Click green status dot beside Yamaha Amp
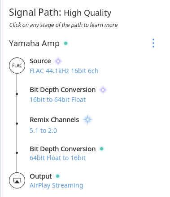This screenshot has width=170, height=197. coord(65,44)
